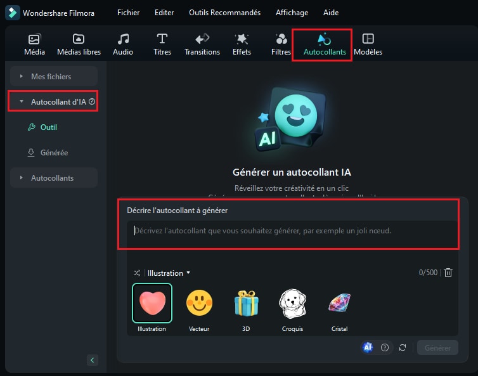Open the Aide menu
Screen dimensions: 478x376
[x=331, y=13]
